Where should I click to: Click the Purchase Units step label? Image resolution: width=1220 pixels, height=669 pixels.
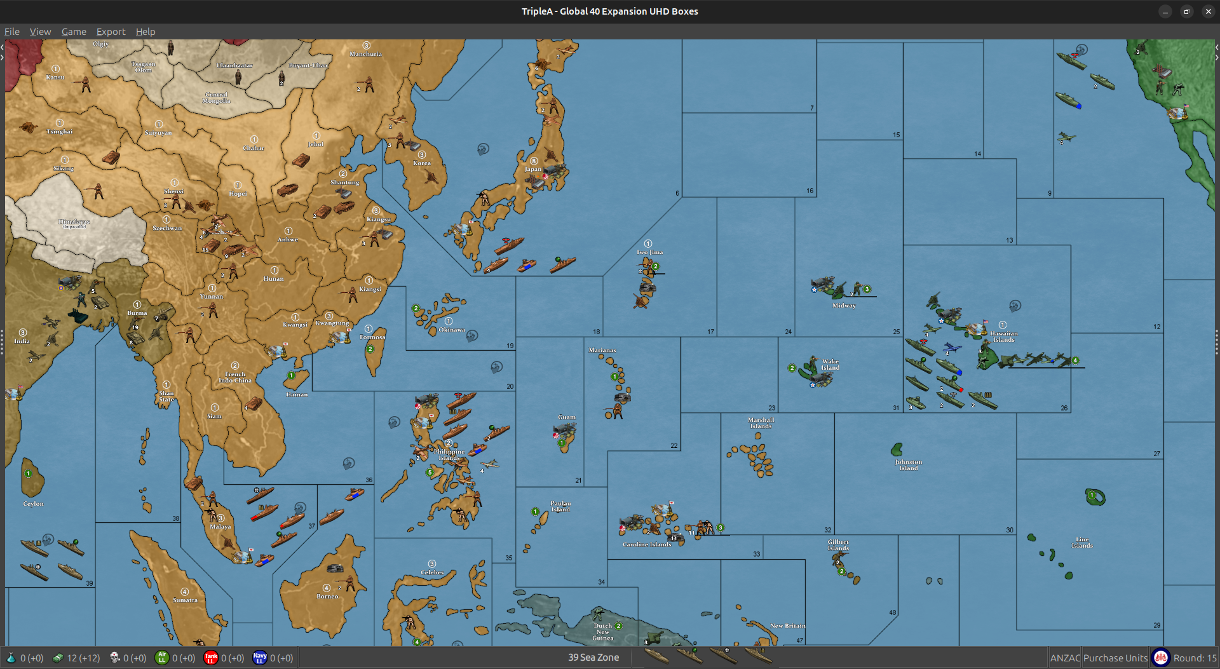click(1115, 658)
